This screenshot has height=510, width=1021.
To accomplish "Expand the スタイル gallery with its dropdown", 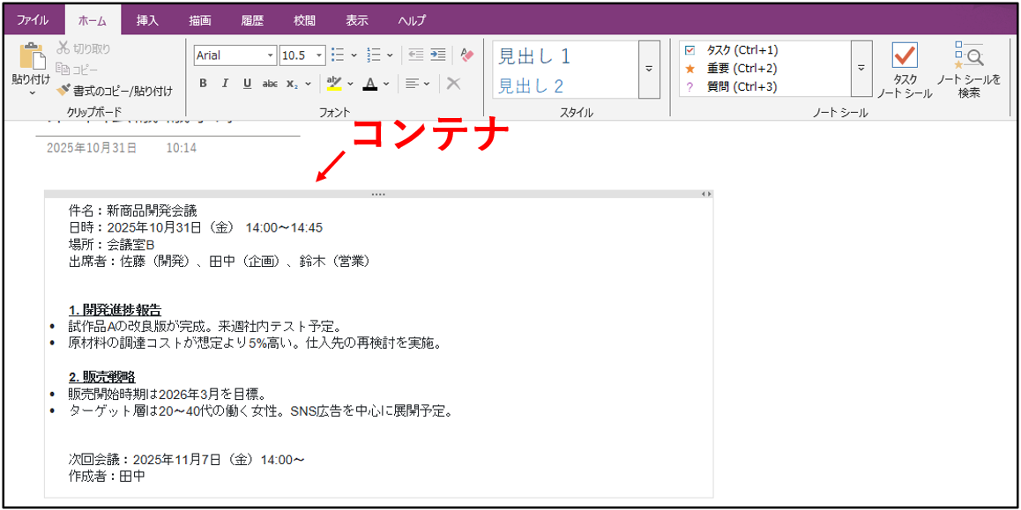I will (649, 70).
